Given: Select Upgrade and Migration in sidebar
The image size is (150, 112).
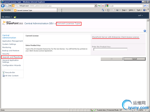Looking at the screenshot, I should tap(12, 57).
